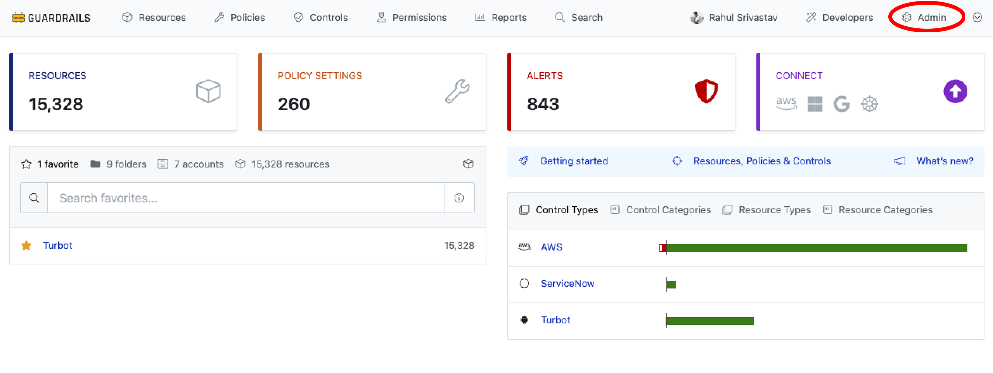Open Rahul Srivastav profile menu
The height and width of the screenshot is (373, 993).
pyautogui.click(x=734, y=18)
